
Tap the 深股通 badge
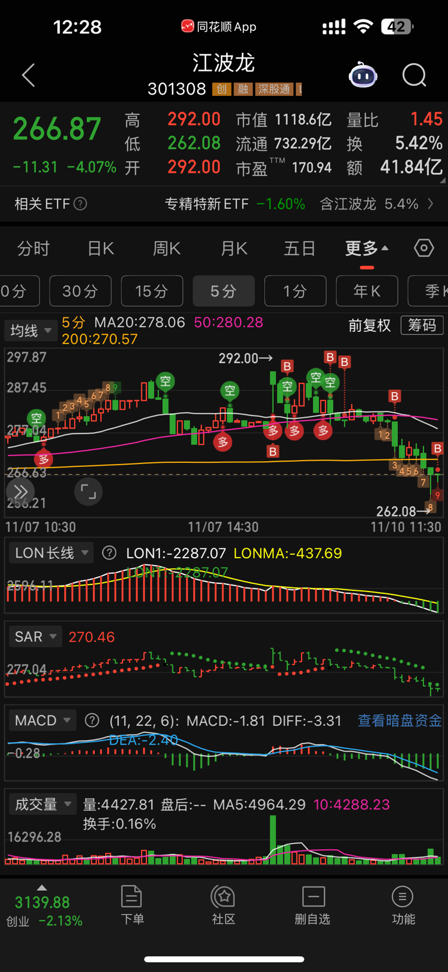click(x=274, y=89)
